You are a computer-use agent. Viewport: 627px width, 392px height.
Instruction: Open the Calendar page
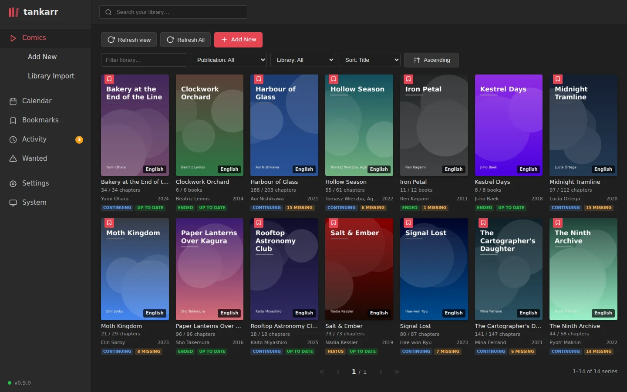pyautogui.click(x=45, y=101)
